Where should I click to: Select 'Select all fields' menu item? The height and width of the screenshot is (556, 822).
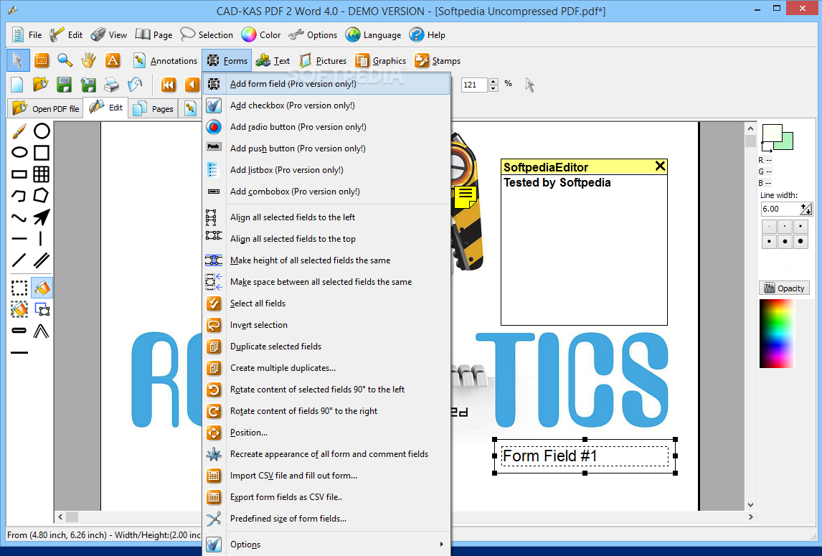[326, 303]
